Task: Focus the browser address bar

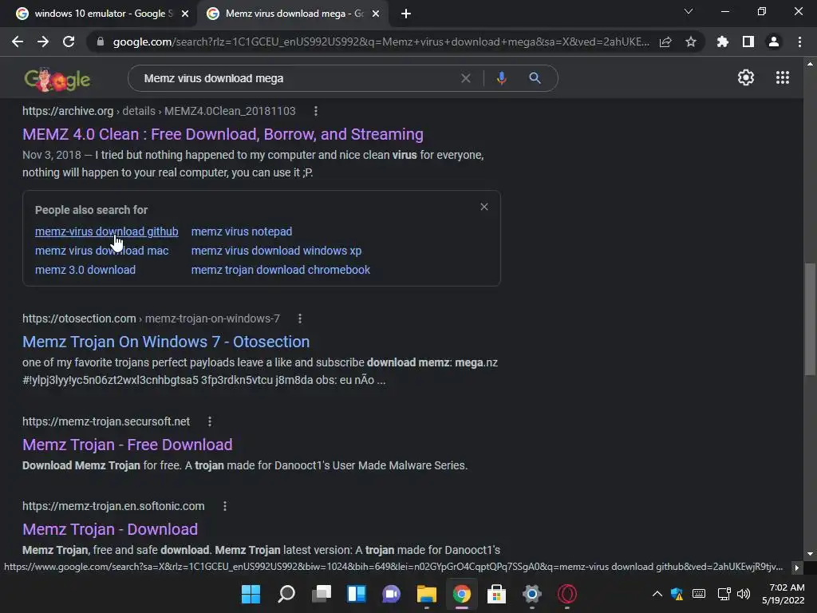Action: (x=381, y=42)
